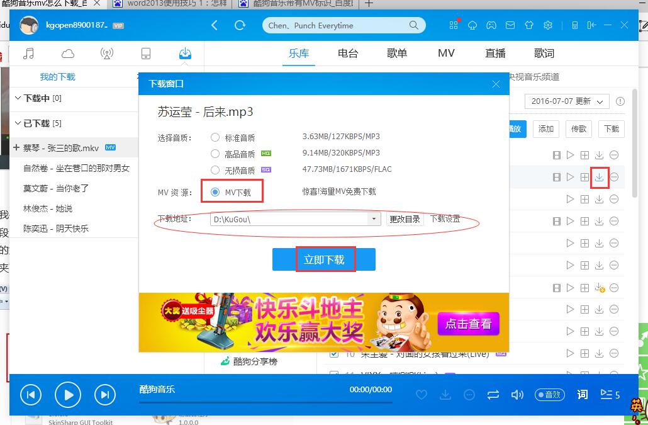Screen dimensions: 648x425
Task: Select the 标准音质 radio option
Action: click(x=215, y=137)
